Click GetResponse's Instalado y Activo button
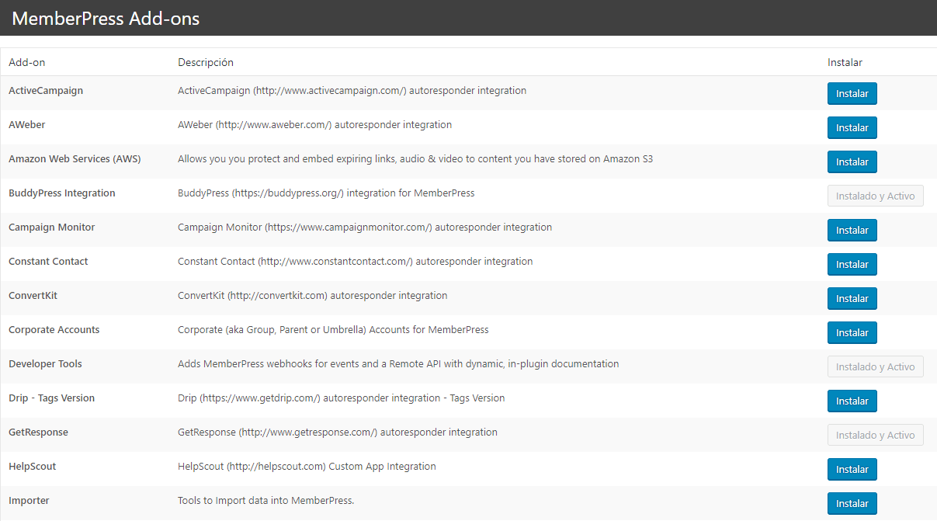This screenshot has width=937, height=521. pyautogui.click(x=875, y=435)
